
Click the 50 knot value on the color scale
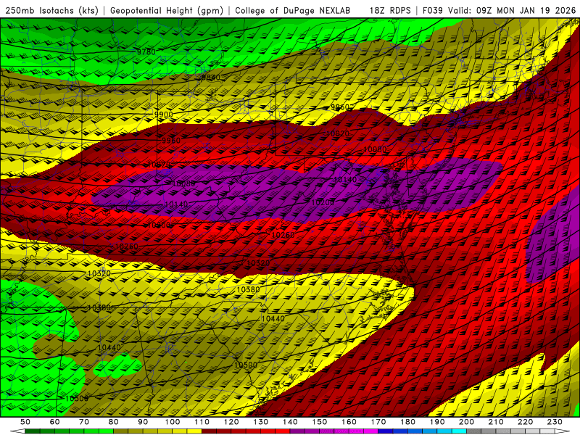click(25, 422)
